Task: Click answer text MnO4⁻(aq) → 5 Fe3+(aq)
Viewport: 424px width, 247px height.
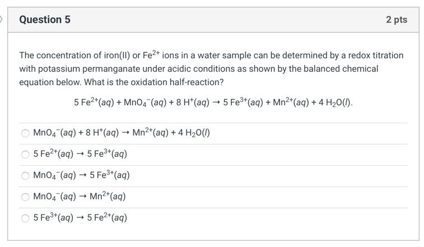Action: (x=81, y=175)
